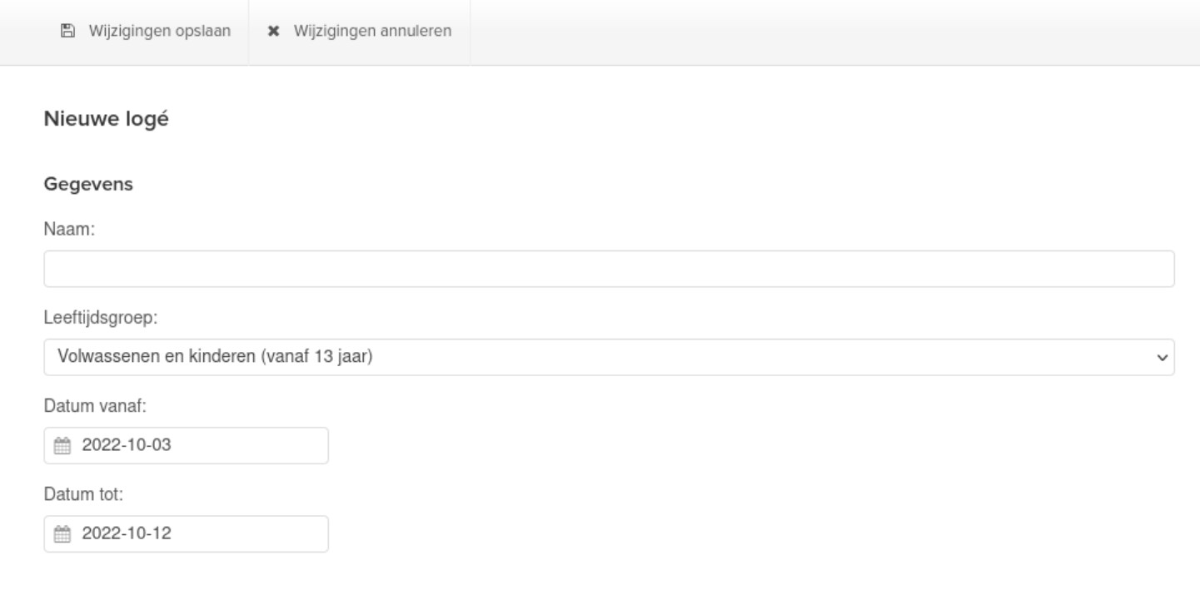Click the 'Gegevens' section heading
The image size is (1200, 590).
tap(88, 185)
